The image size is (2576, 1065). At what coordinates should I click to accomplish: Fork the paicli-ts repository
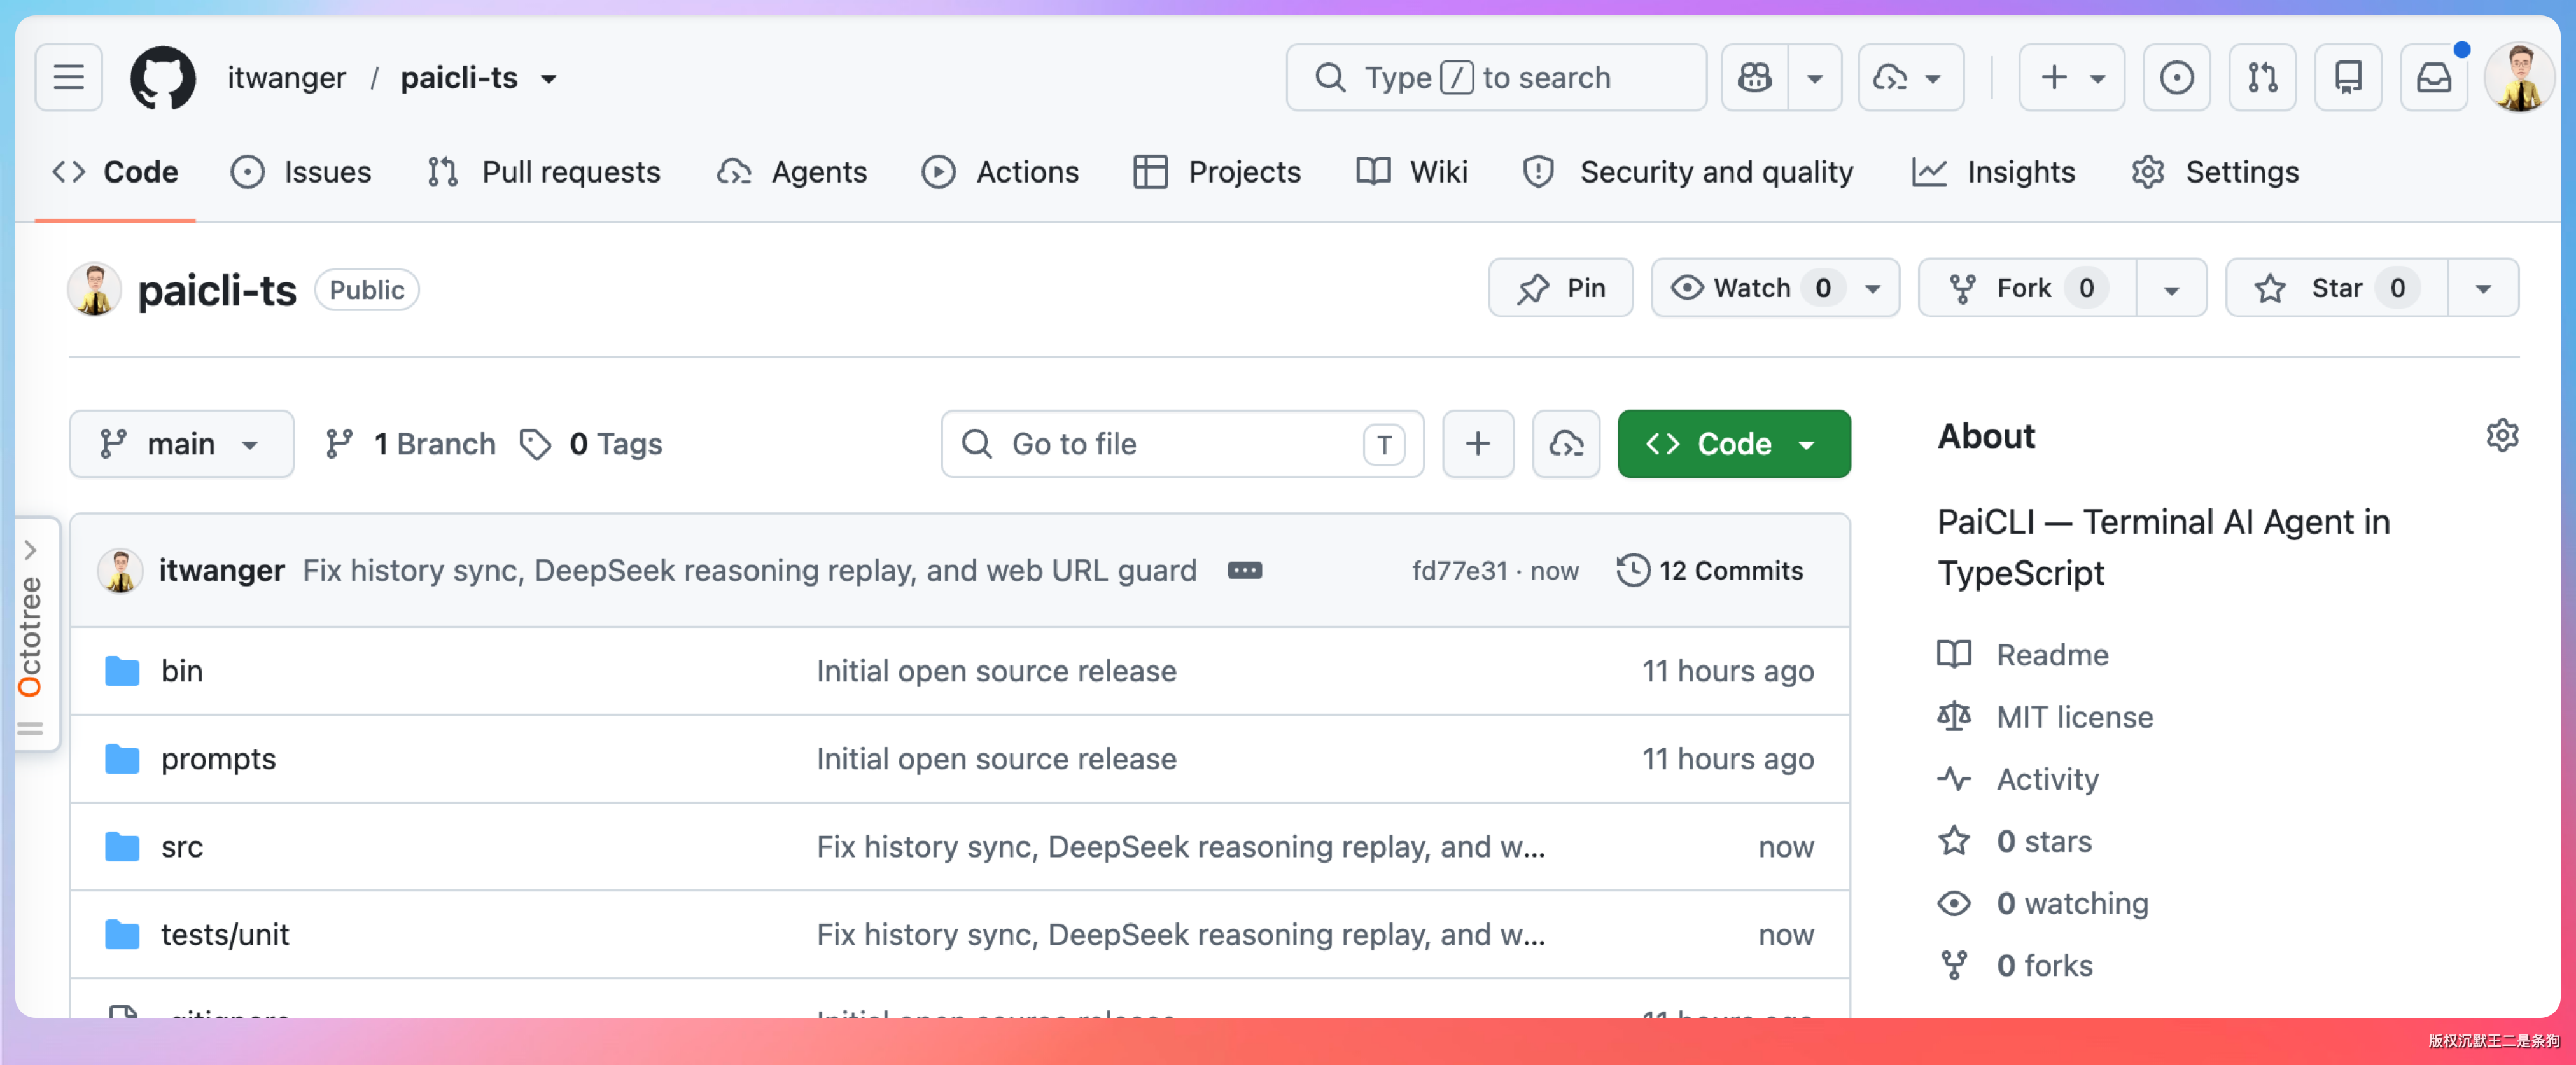(2027, 288)
